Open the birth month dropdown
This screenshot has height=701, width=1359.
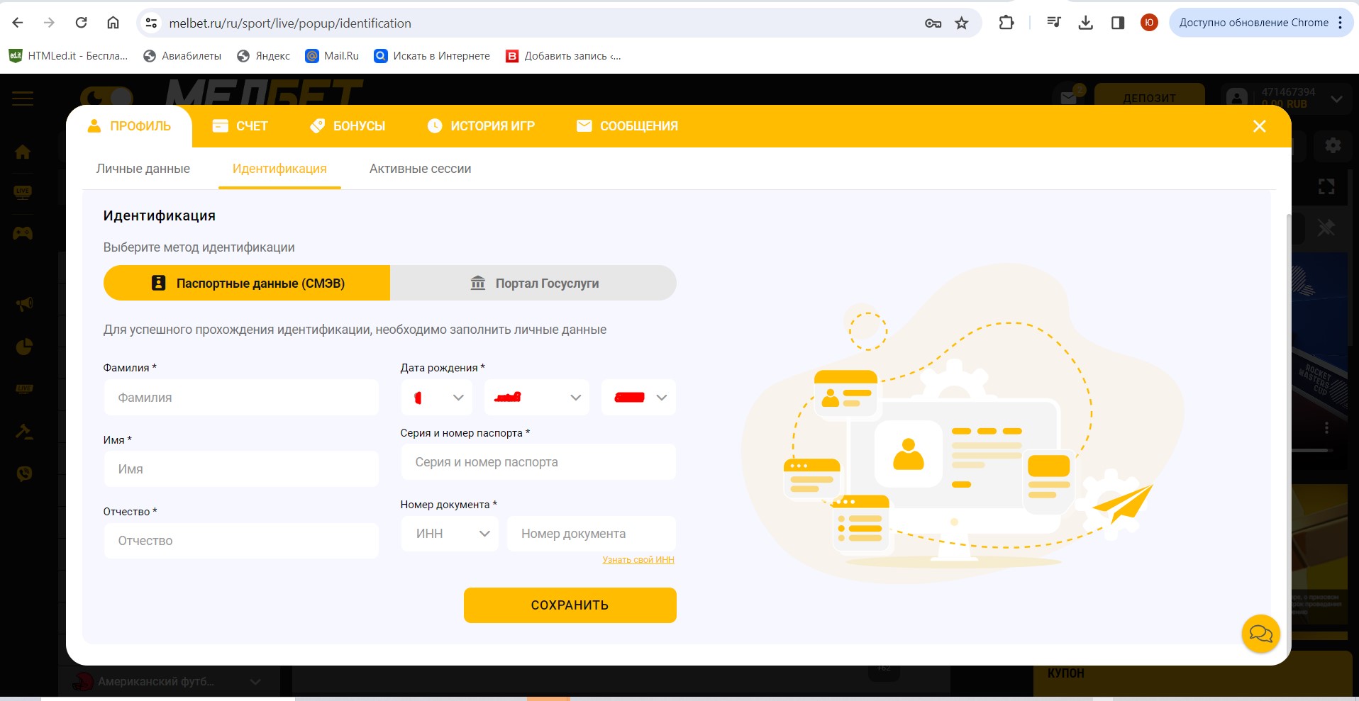536,398
